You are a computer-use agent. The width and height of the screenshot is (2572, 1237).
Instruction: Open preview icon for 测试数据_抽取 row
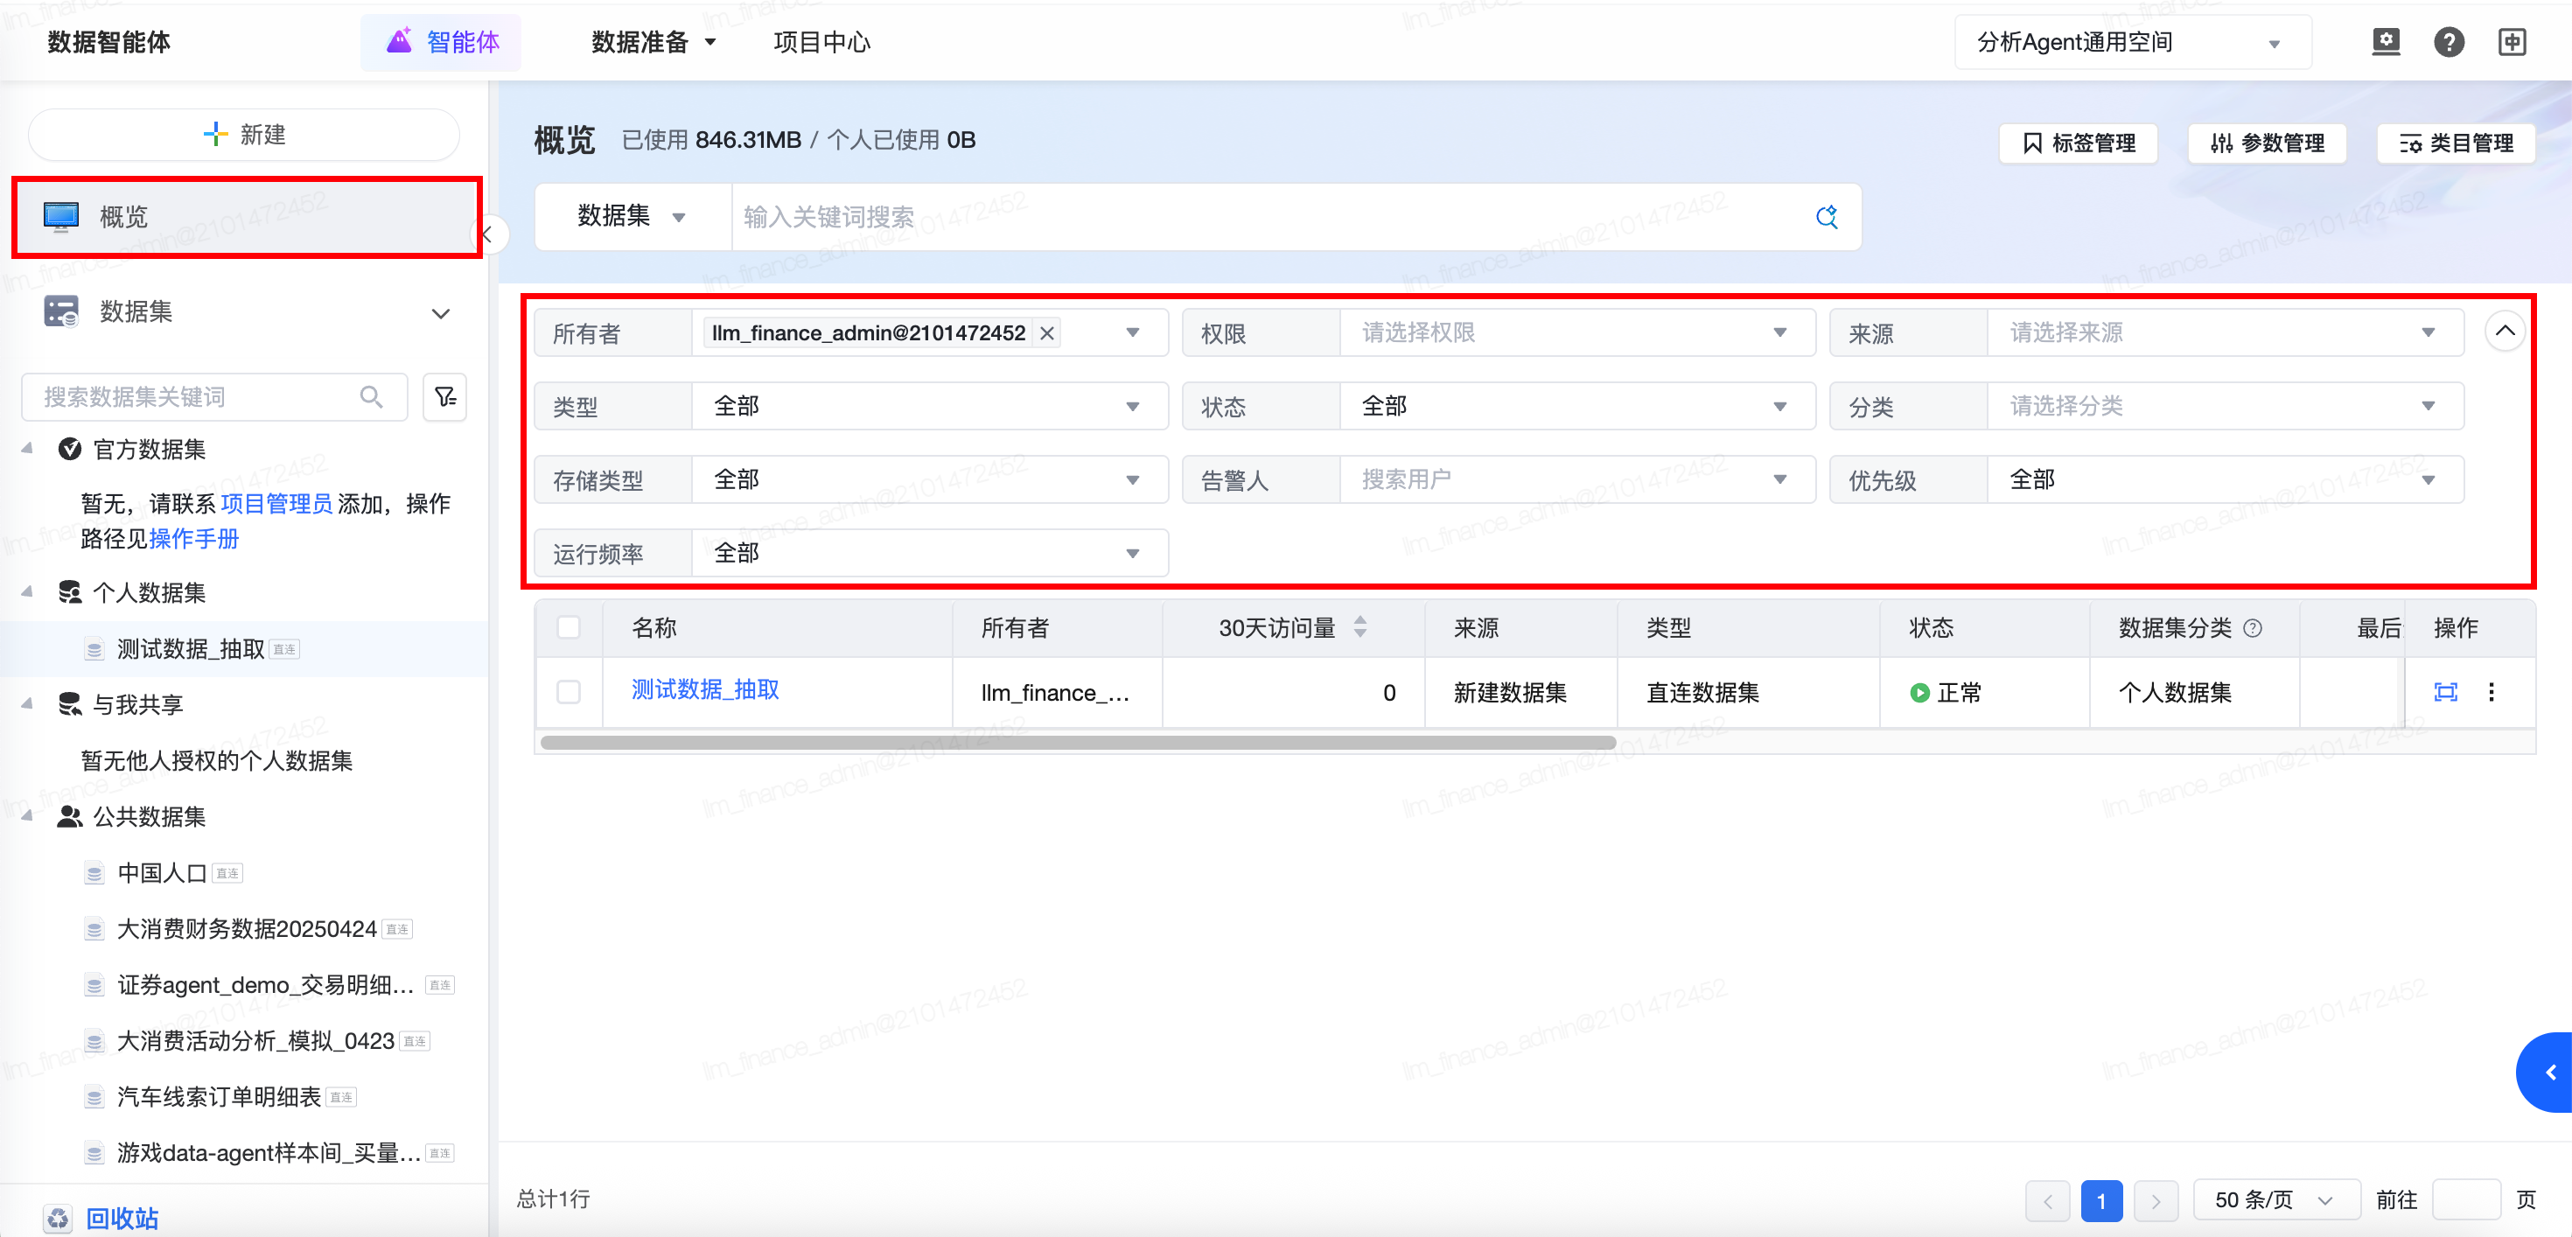tap(2445, 692)
